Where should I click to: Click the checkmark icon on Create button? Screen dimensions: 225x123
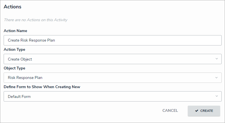coord(197,111)
